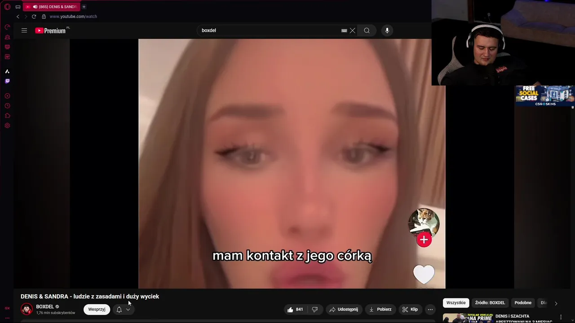Click the Free Social Cases CSGO-Skins banner

[x=545, y=96]
